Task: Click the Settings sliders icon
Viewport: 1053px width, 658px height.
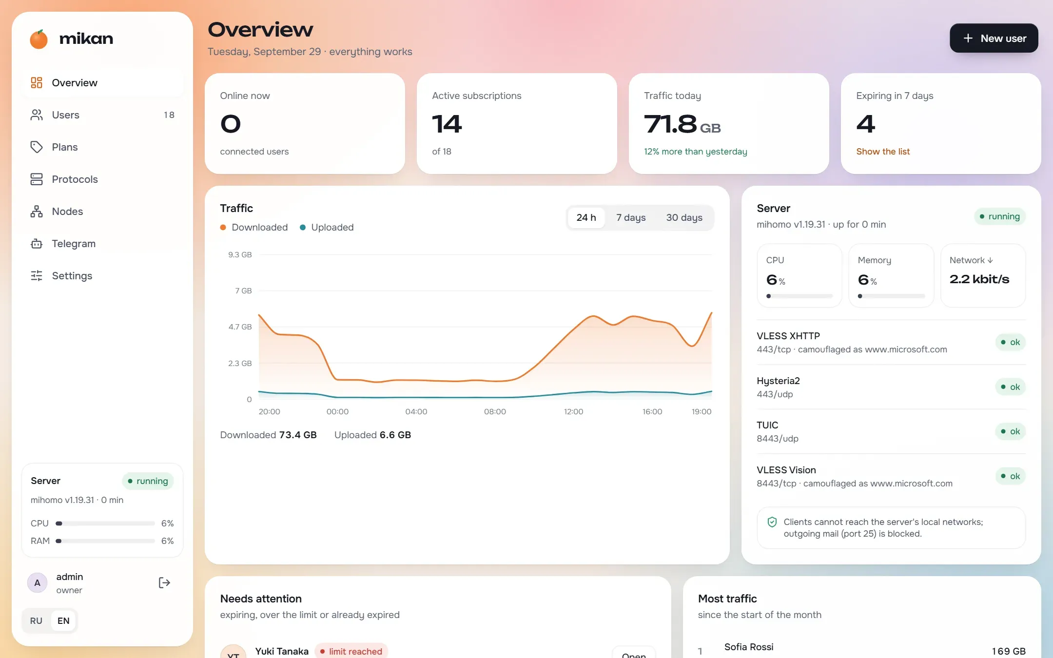Action: (x=37, y=275)
